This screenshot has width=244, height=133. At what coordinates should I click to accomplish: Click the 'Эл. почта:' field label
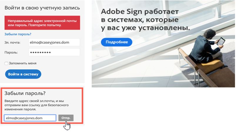(12, 43)
